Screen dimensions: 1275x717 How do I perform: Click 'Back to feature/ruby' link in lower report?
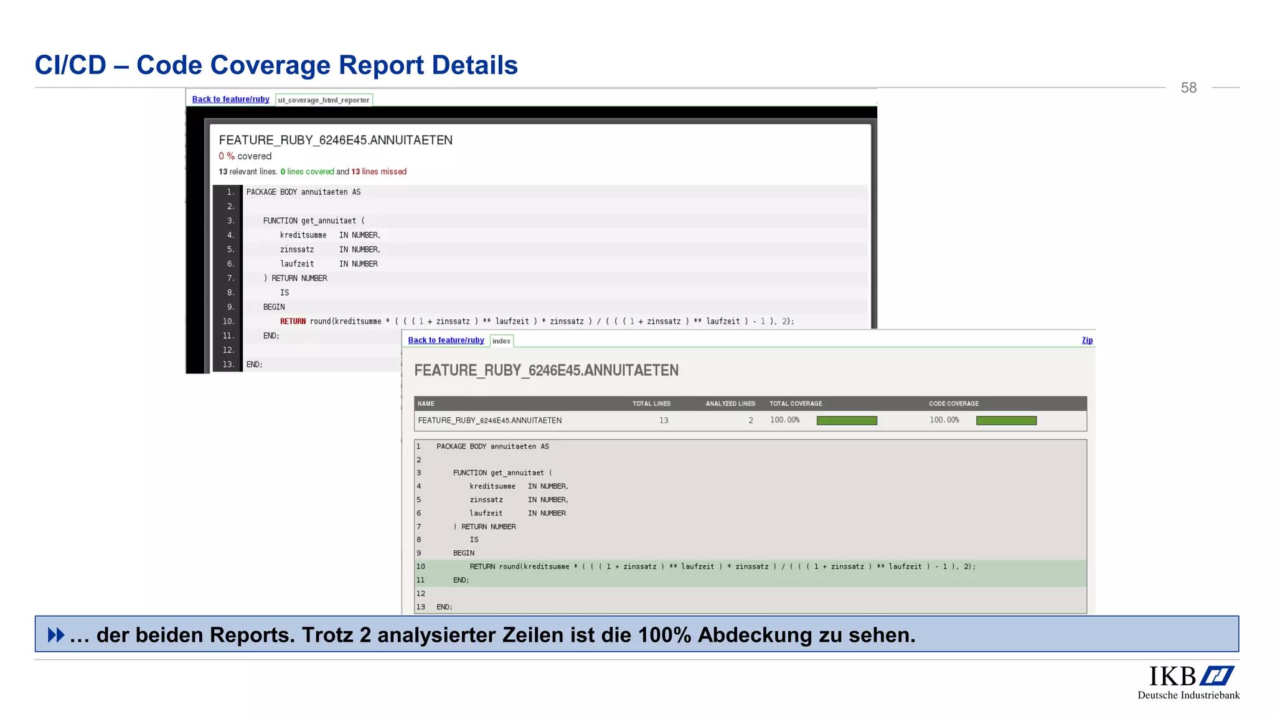click(446, 340)
